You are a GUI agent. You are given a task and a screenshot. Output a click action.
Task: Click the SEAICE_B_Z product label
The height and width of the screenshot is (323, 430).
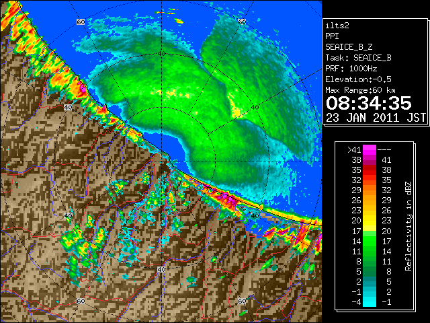[349, 47]
